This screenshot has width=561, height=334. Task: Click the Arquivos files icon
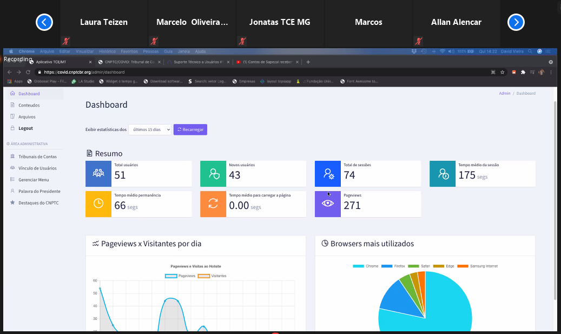pos(12,116)
